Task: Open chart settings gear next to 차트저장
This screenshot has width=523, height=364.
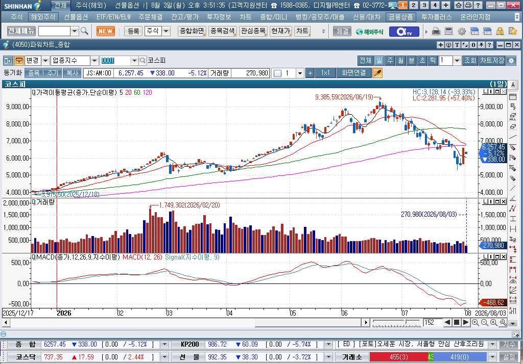Action: coord(511,61)
